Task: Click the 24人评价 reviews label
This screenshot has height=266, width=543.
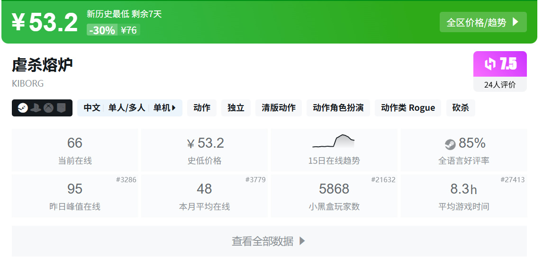Action: click(500, 85)
